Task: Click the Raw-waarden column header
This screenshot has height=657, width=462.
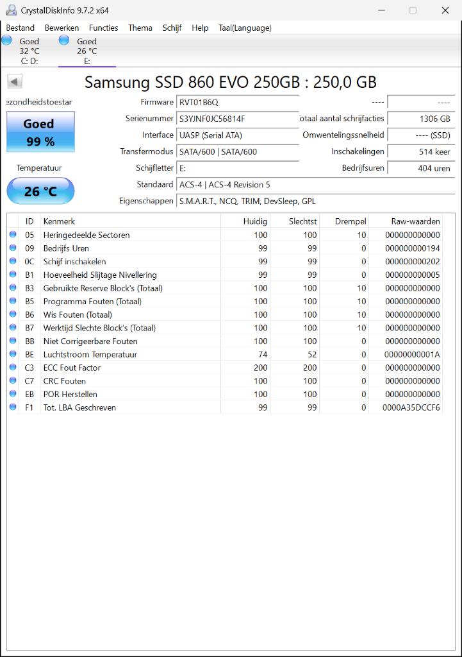Action: 406,221
